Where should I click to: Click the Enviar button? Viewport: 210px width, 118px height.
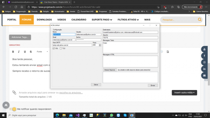coord(153,85)
